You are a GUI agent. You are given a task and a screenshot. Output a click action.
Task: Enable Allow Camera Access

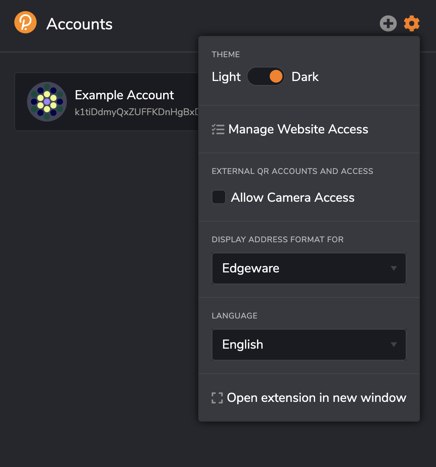[x=218, y=197]
